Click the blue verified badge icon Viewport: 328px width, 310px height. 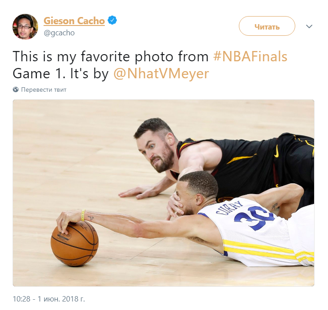click(x=112, y=20)
